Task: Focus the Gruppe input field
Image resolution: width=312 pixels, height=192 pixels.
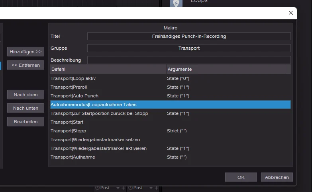Action: 189,48
